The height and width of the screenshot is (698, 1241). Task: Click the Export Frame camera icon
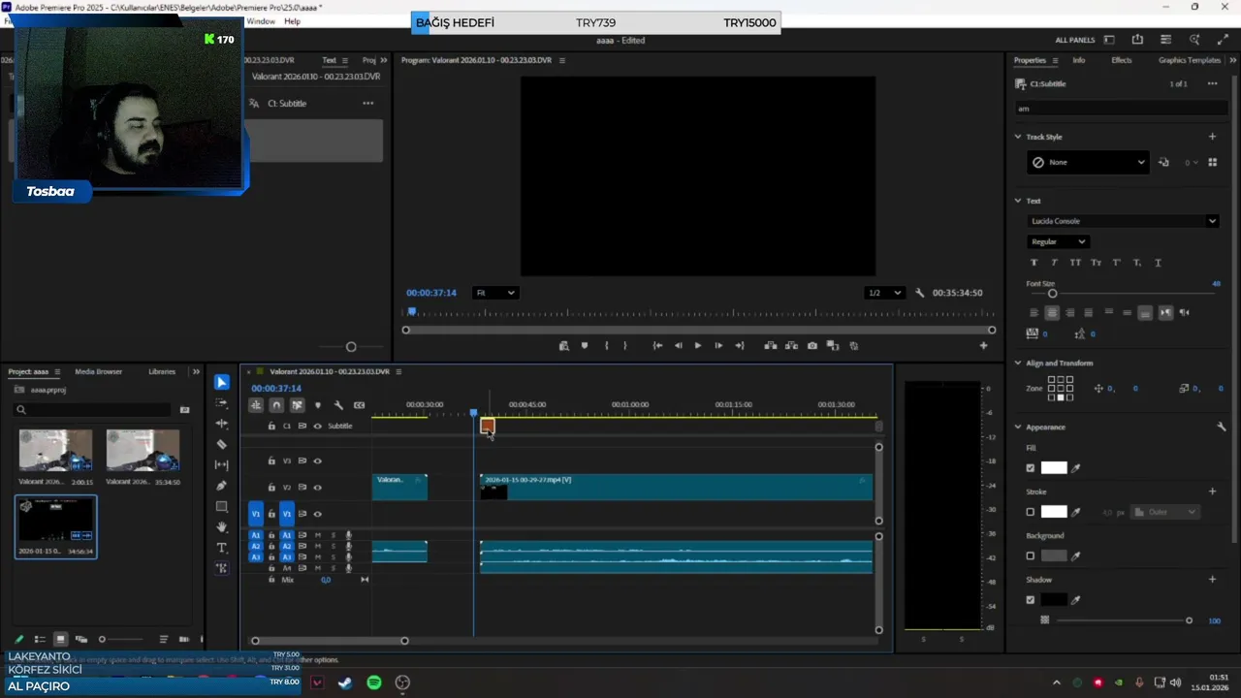point(812,345)
